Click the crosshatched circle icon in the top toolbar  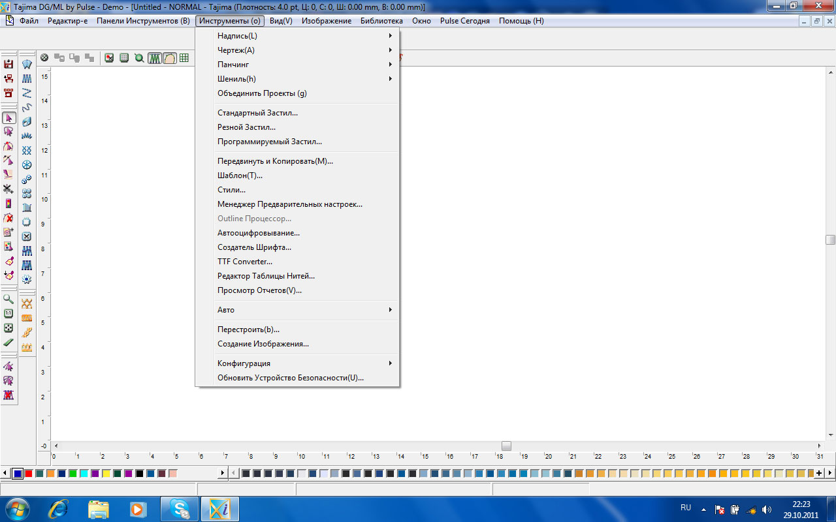pos(44,58)
